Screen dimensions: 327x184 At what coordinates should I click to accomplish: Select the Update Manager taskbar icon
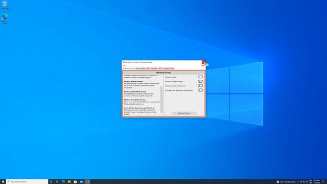point(87,182)
